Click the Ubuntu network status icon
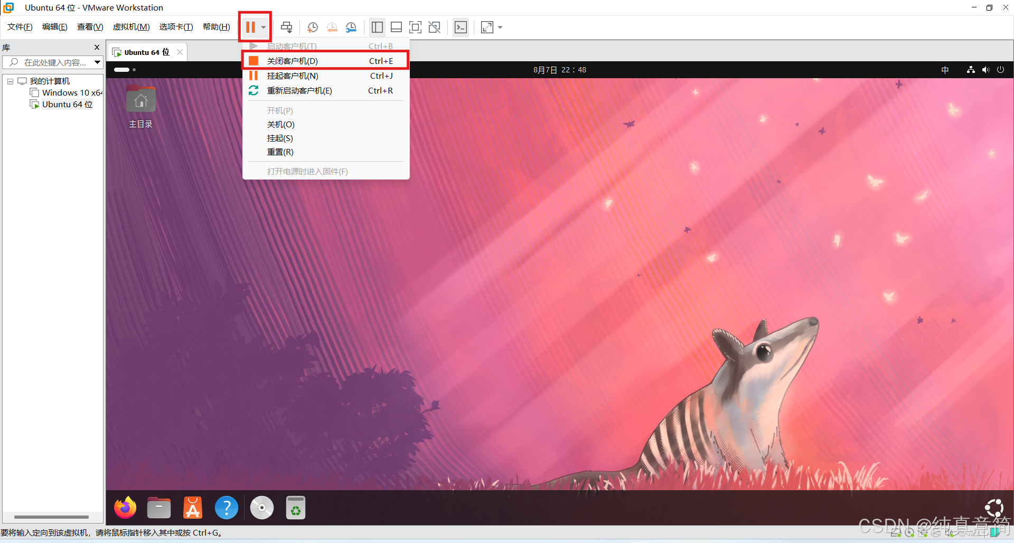The image size is (1014, 543). click(971, 70)
